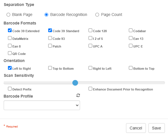Check the QR Code option
168x136 pixels.
pos(10,53)
